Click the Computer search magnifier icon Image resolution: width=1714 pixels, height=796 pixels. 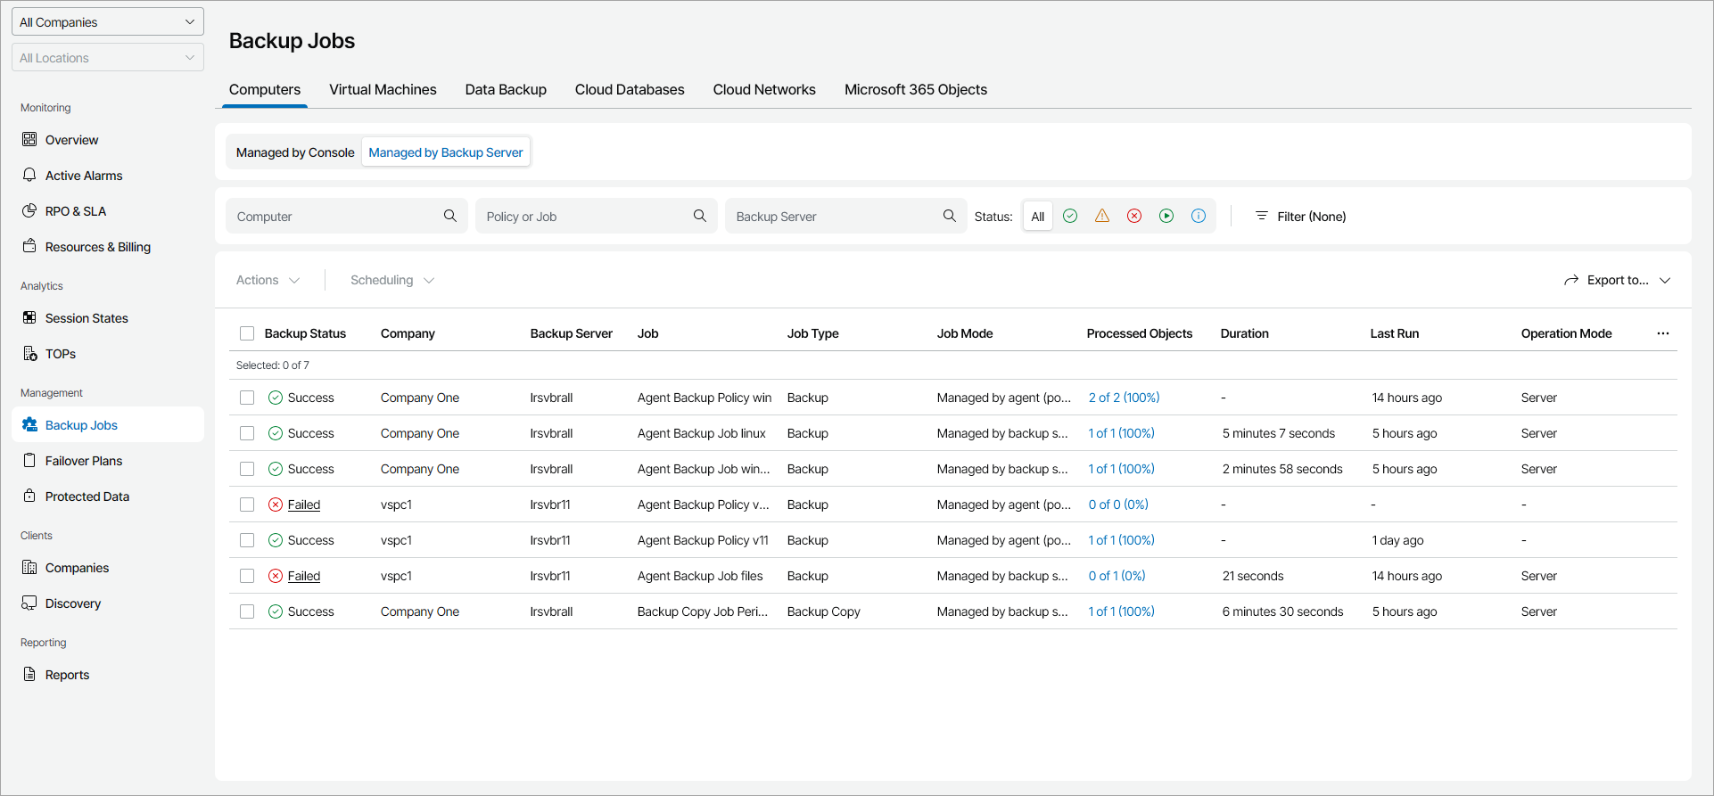point(450,216)
